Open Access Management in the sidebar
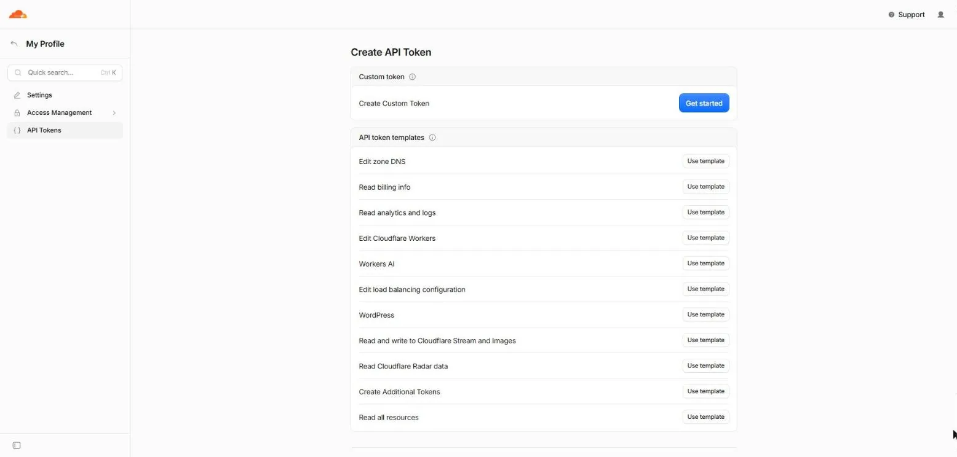This screenshot has height=457, width=957. [65, 113]
